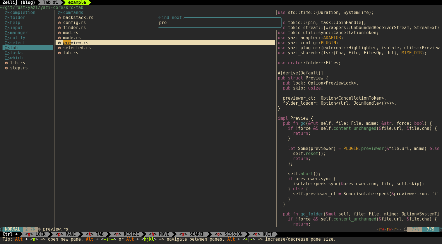Click the PANE mode button
The height and width of the screenshot is (244, 442).
[66, 234]
